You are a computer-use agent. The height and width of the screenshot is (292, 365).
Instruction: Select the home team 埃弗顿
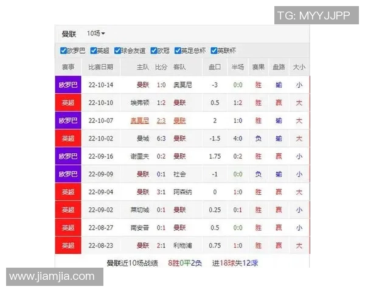coord(140,103)
